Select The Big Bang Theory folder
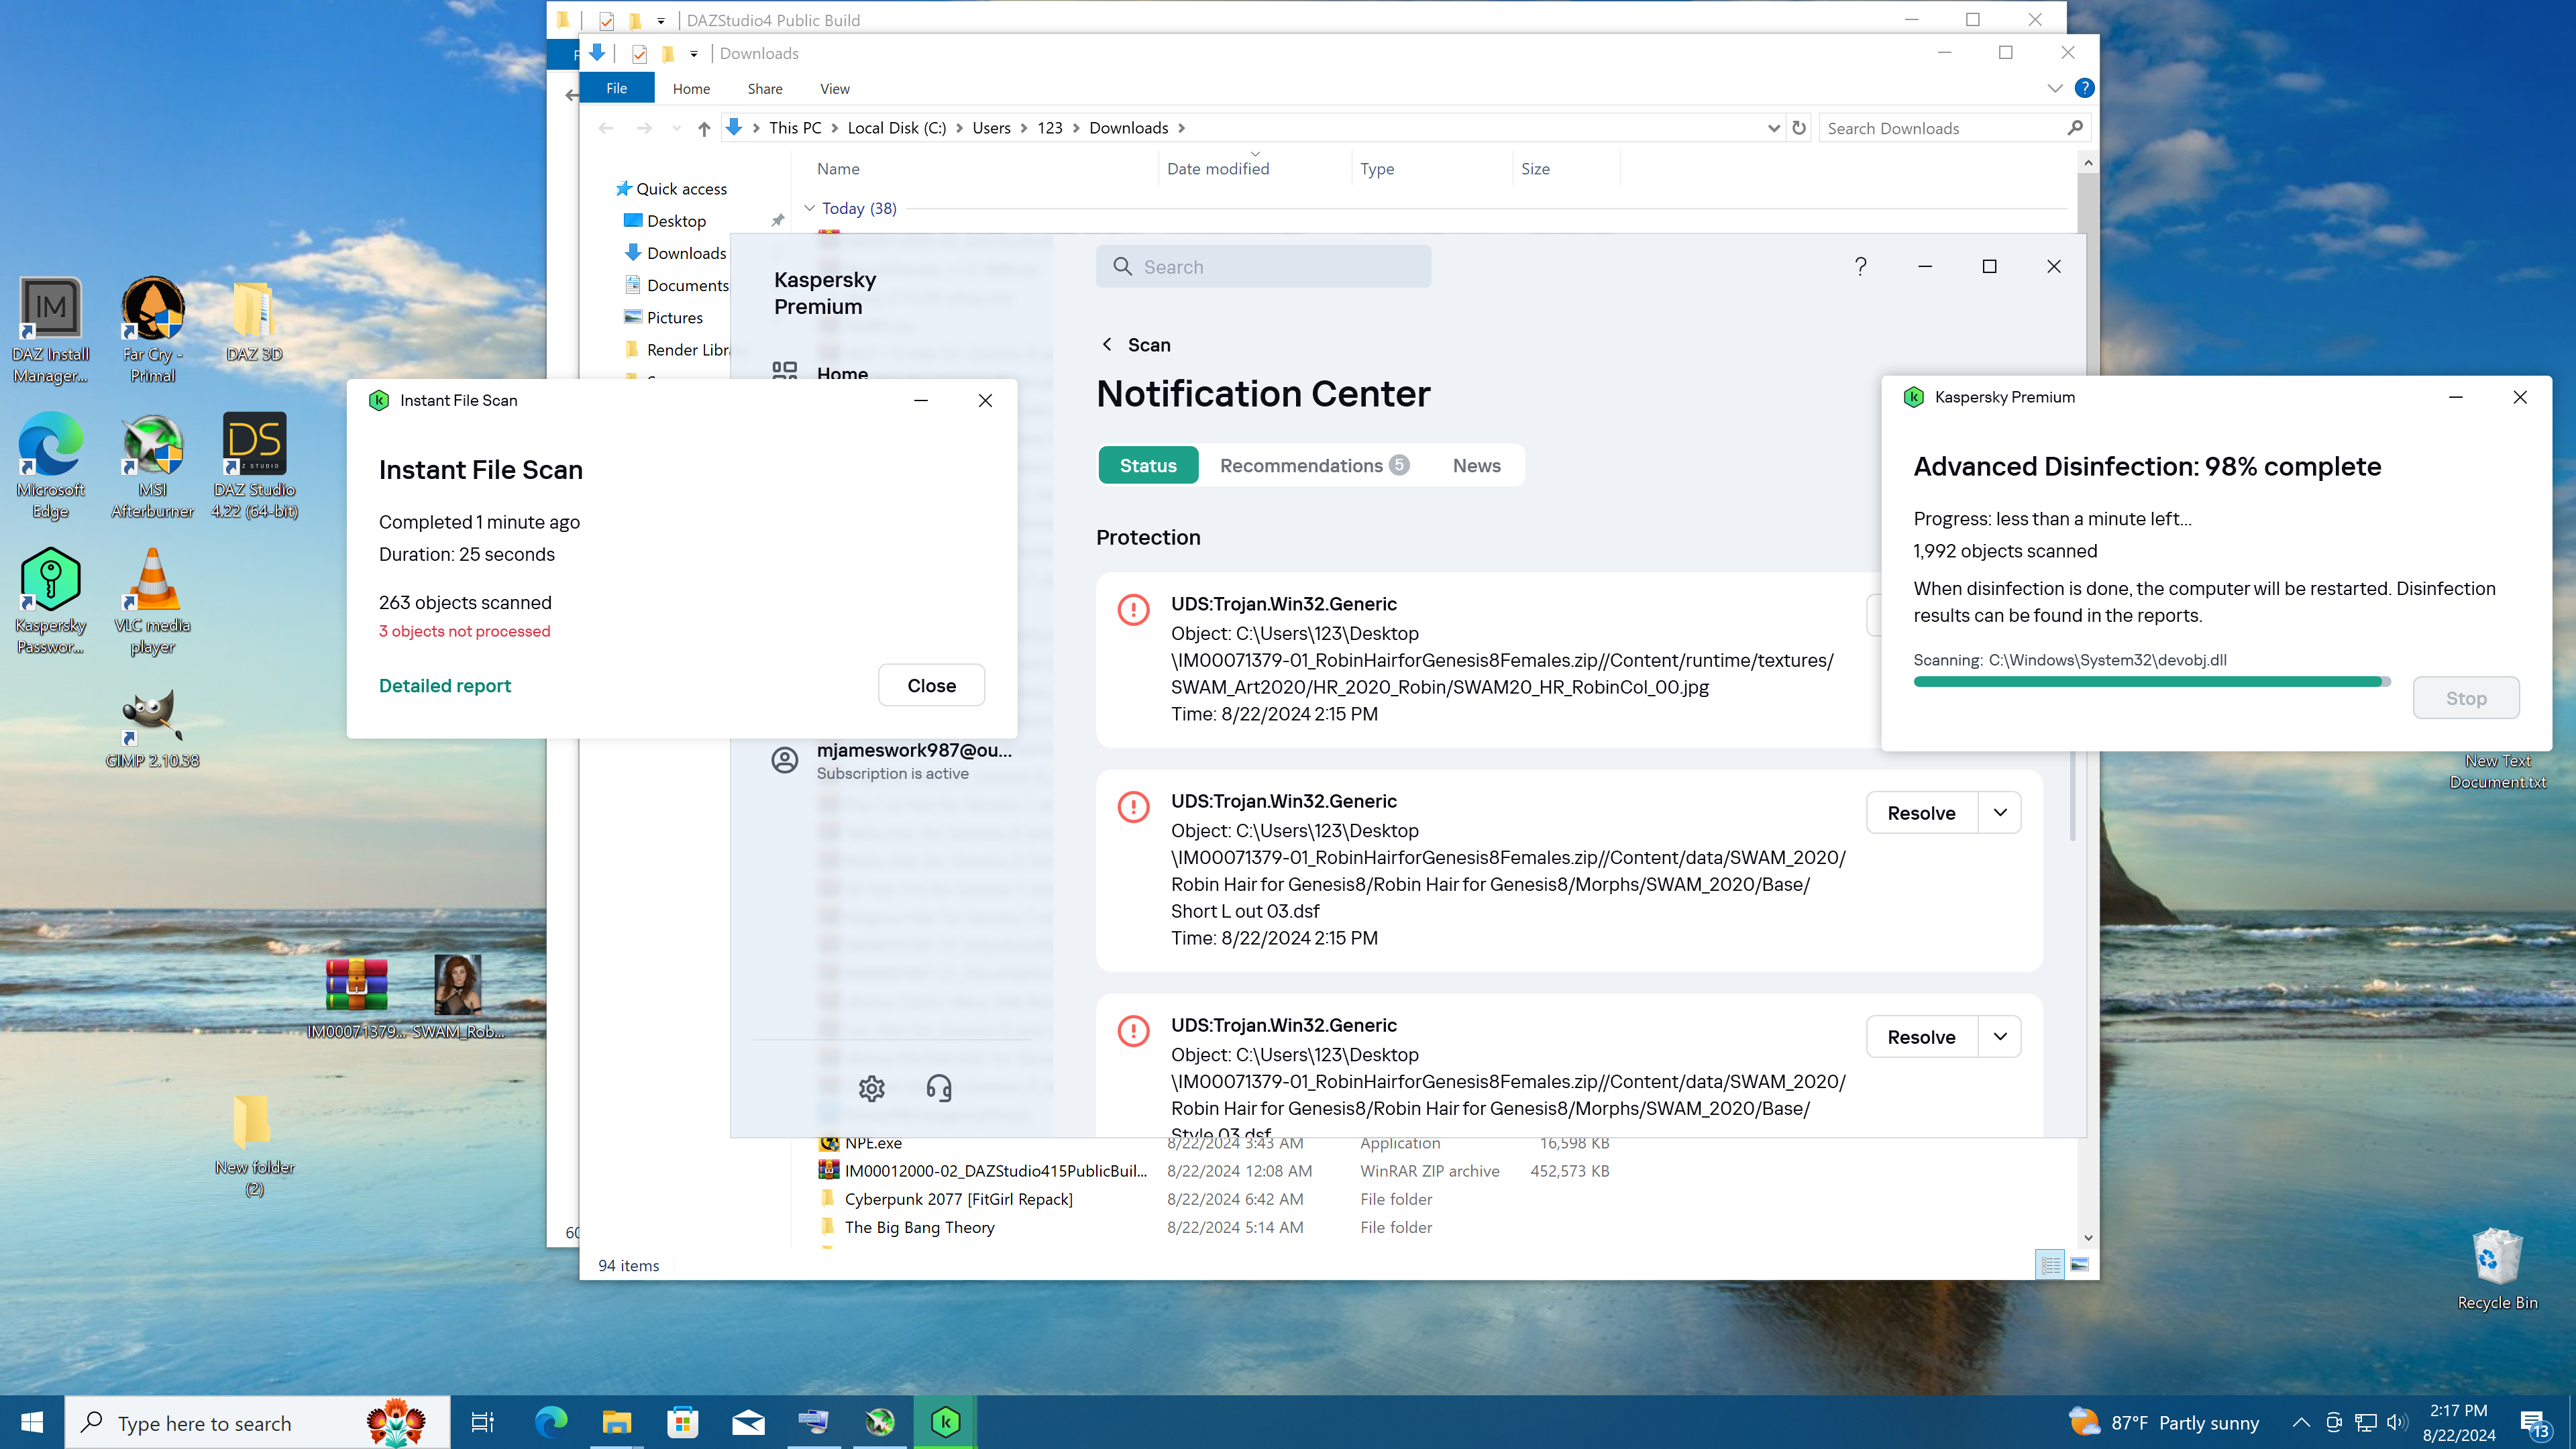Viewport: 2576px width, 1449px height. 919,1227
